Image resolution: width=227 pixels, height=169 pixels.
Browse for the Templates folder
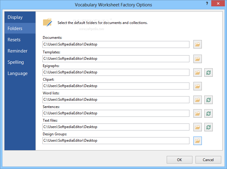[x=198, y=59]
